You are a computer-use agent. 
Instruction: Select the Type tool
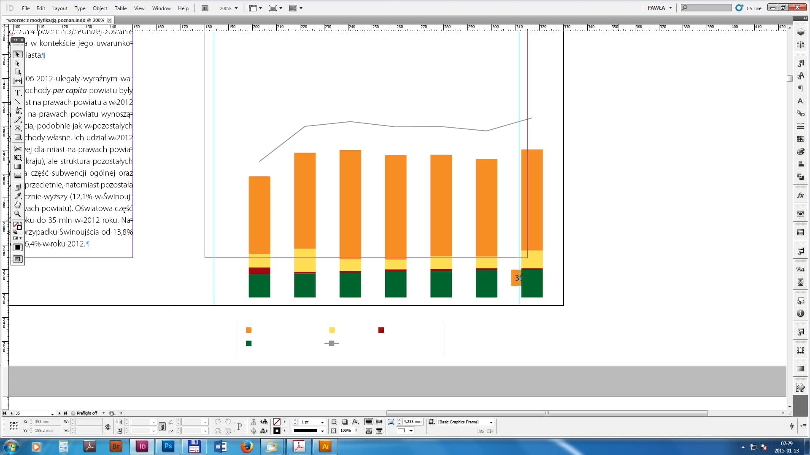[x=18, y=93]
